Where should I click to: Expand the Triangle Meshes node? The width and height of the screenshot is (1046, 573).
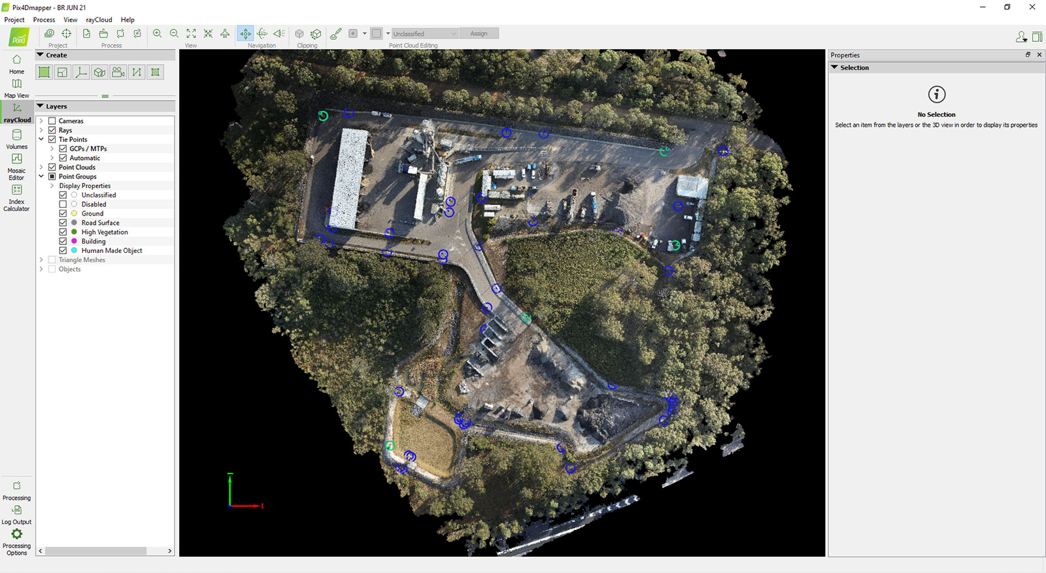(x=41, y=260)
